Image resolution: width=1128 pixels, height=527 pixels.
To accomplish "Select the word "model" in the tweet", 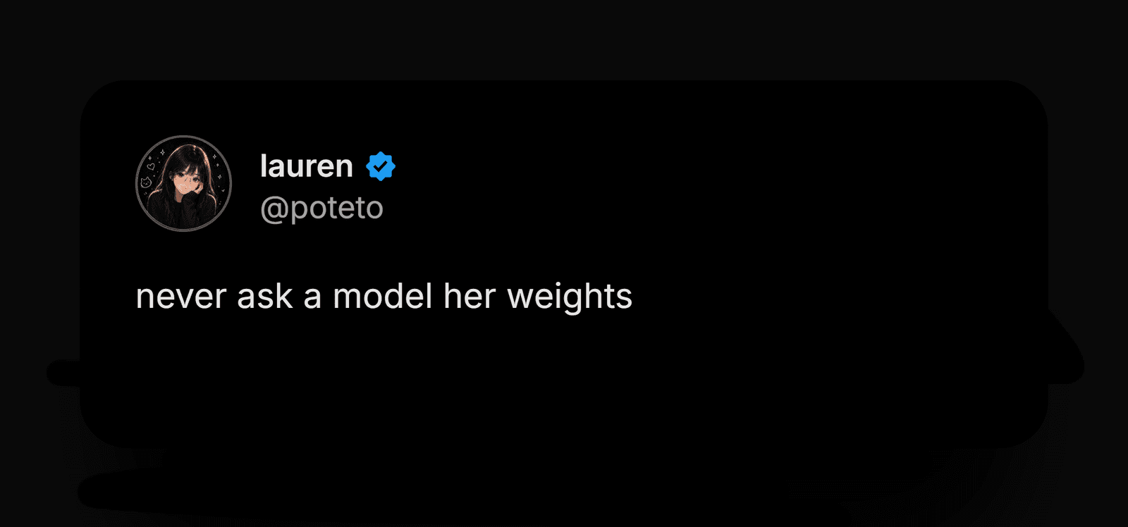I will 382,296.
